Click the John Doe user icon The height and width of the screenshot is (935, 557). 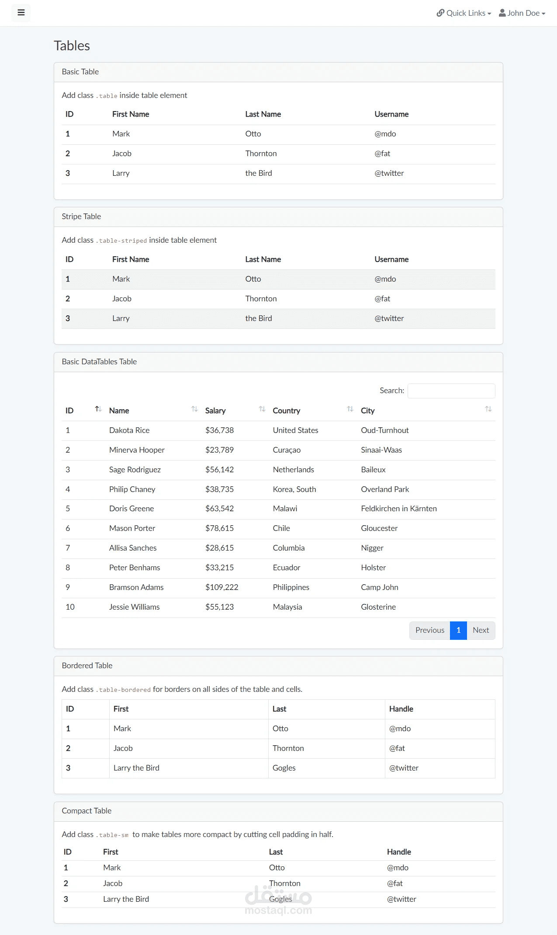[502, 13]
